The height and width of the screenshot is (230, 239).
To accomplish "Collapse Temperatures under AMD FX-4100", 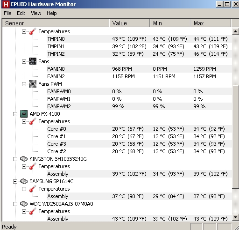I will [24, 121].
